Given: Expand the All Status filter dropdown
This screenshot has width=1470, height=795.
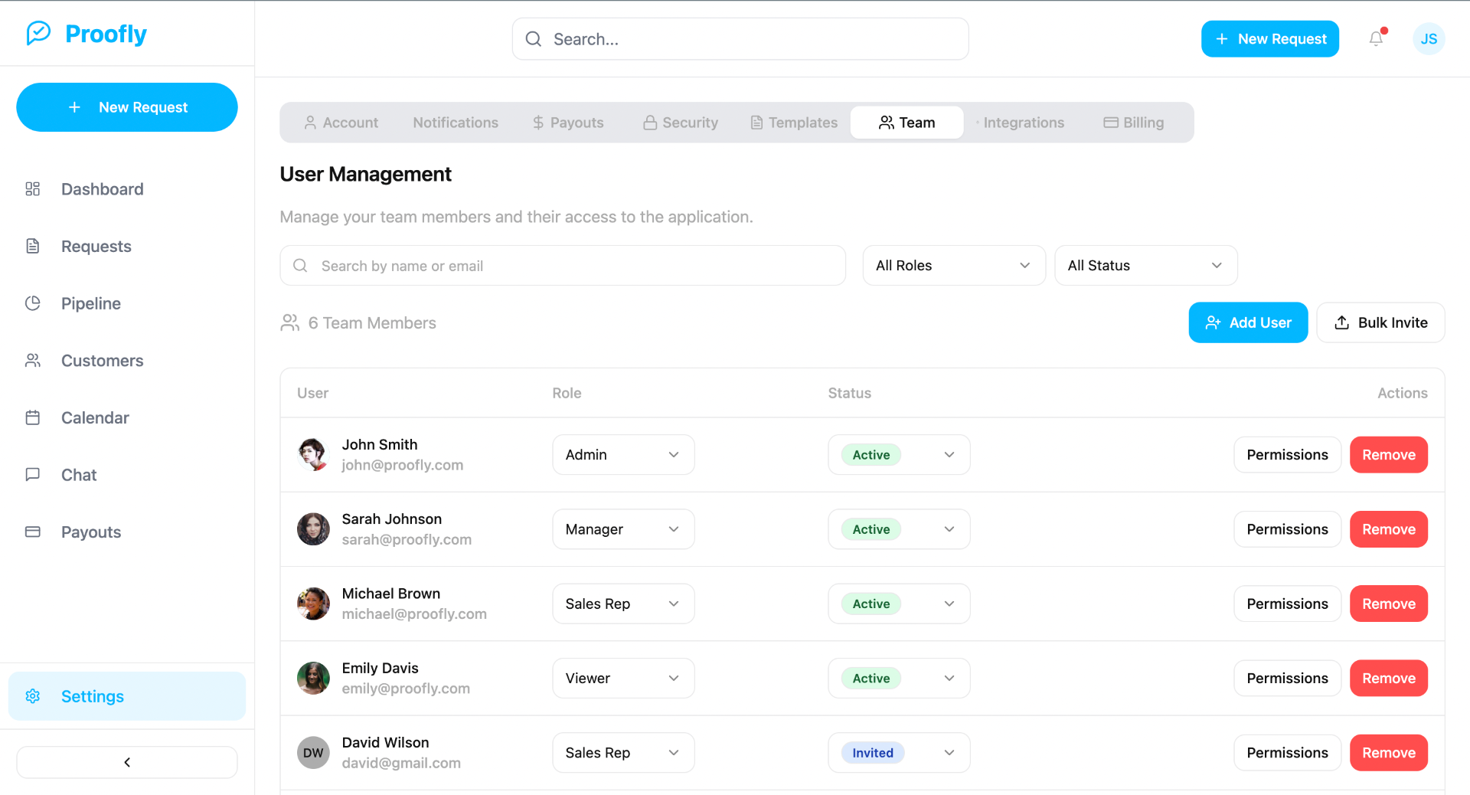Looking at the screenshot, I should (x=1145, y=266).
